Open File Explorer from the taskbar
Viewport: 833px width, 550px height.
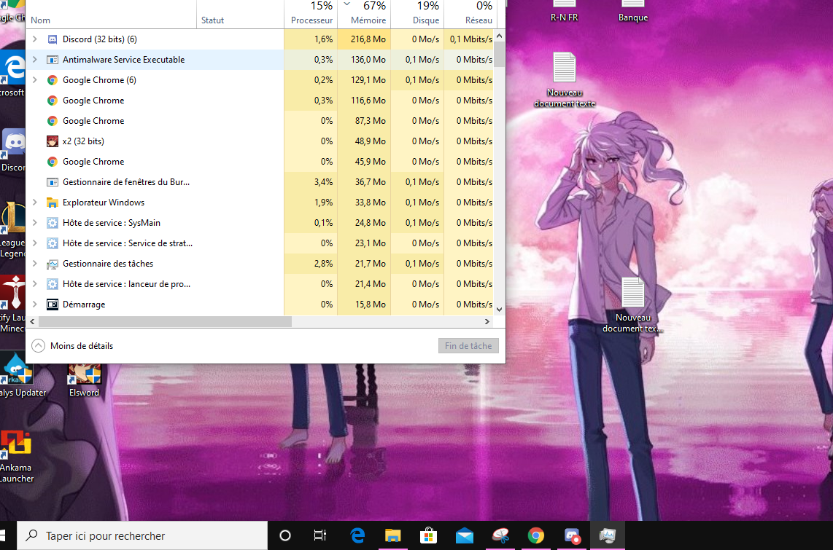[393, 535]
